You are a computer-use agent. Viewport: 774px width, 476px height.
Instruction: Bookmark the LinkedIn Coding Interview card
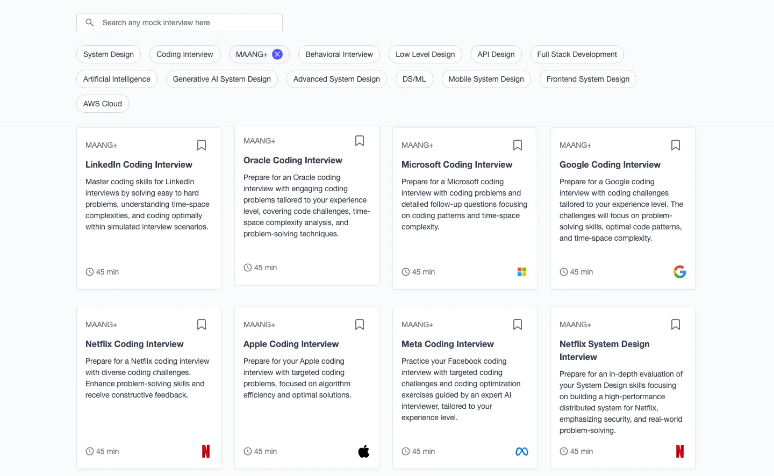(x=202, y=145)
